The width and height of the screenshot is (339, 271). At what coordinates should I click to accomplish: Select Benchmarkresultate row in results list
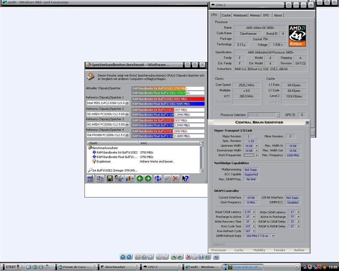tap(103, 148)
